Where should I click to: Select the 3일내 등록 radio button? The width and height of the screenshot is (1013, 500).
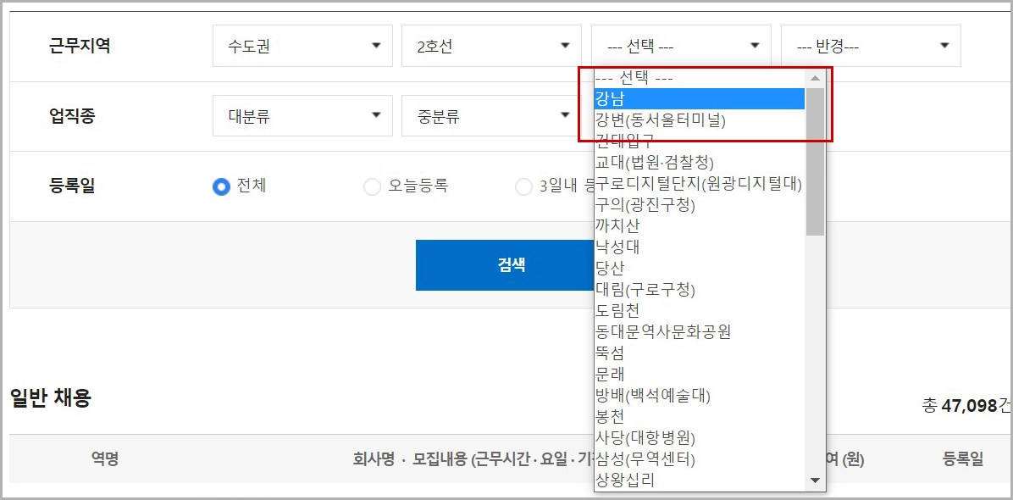click(x=523, y=187)
